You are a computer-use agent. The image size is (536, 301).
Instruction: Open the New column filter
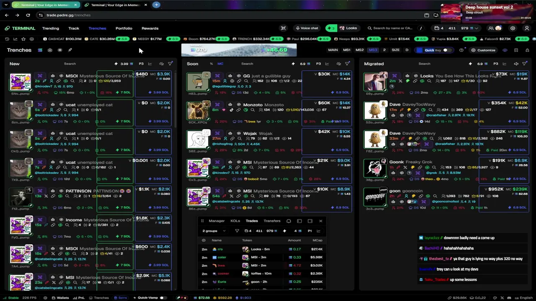(x=170, y=64)
